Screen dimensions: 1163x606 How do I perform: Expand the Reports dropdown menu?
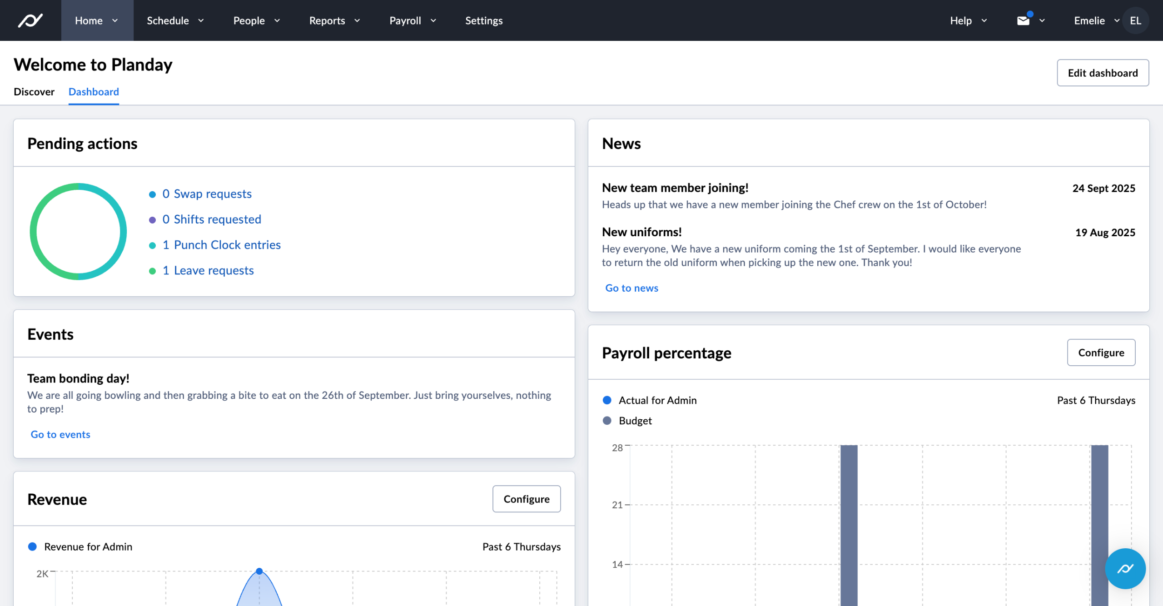pyautogui.click(x=334, y=20)
